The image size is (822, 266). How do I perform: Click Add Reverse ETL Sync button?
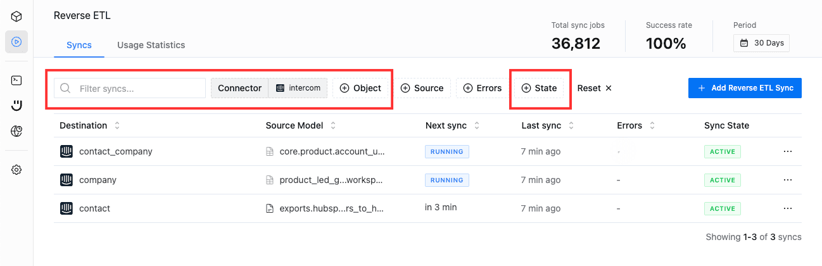pyautogui.click(x=745, y=88)
